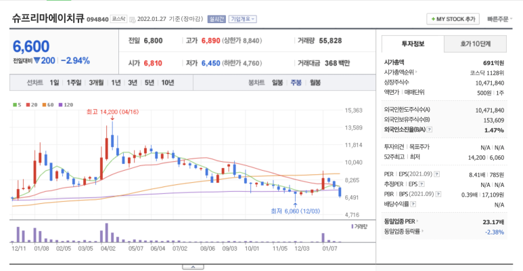Open help icon next to 추정PER EPS
This screenshot has height=271, width=523.
point(422,184)
